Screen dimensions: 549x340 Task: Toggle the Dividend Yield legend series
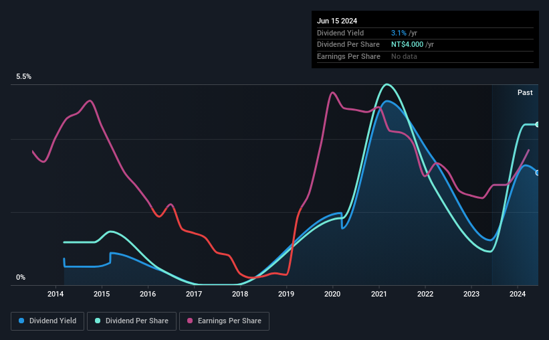click(x=47, y=321)
